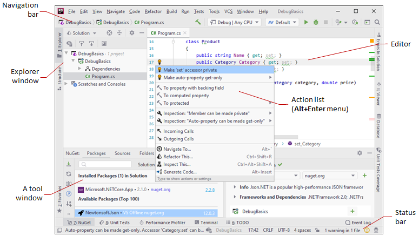
Task: Open the 6: TODO tool window
Action: click(237, 222)
